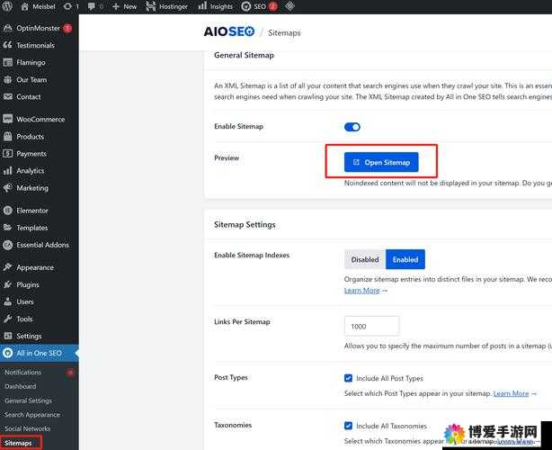Click the Sitemap Settings heading

245,224
